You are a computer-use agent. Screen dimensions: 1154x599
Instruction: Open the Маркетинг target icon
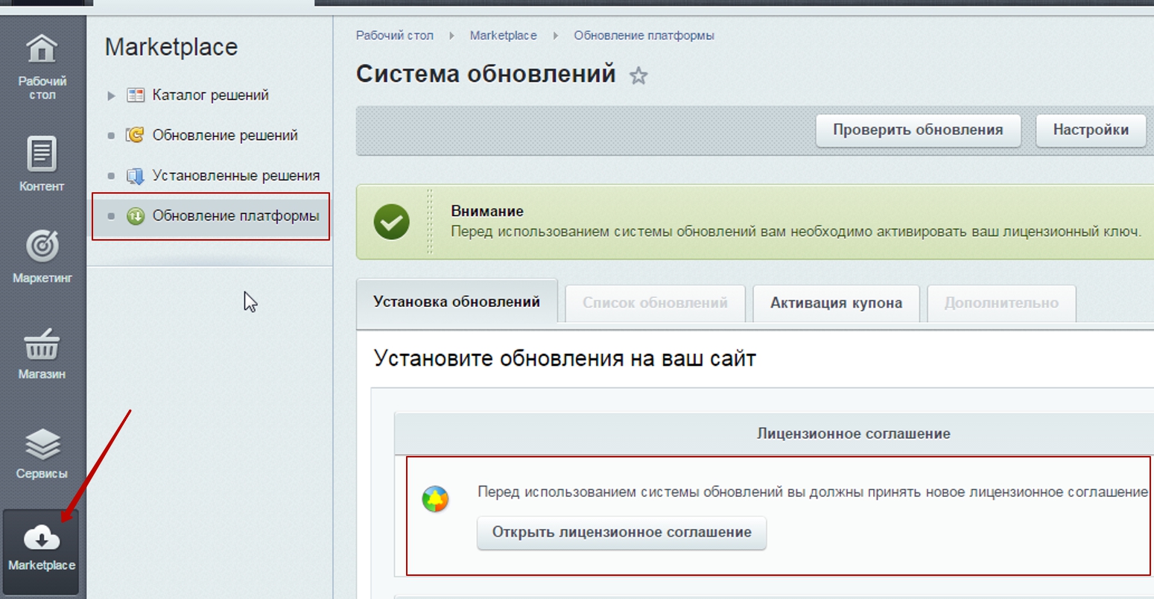[x=42, y=247]
